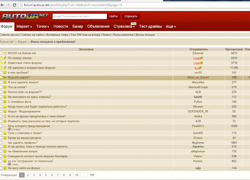The height and width of the screenshot is (180, 250).
Task: Click the question mark icon beside тема dJune thread
Action: click(x=5, y=116)
